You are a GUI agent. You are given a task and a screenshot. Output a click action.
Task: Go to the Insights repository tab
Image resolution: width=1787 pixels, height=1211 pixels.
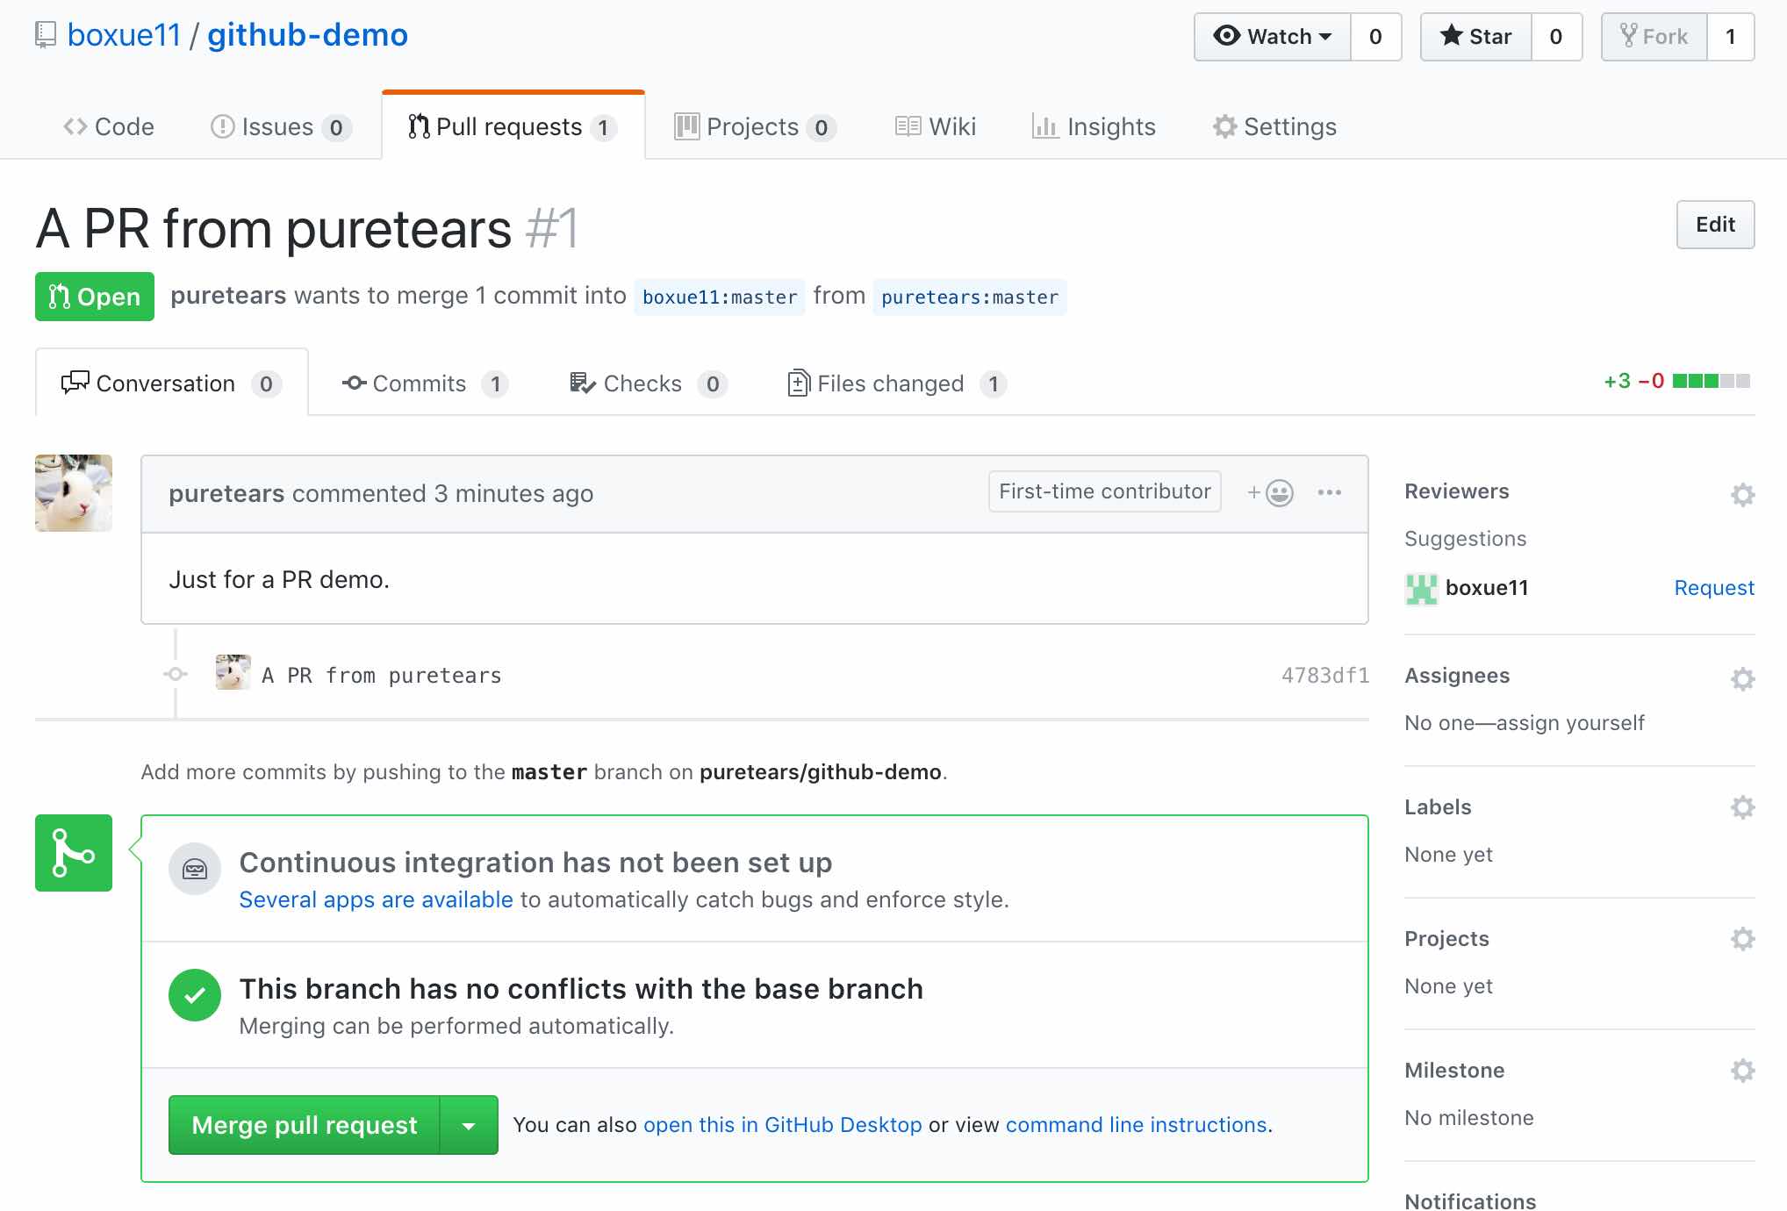point(1094,127)
